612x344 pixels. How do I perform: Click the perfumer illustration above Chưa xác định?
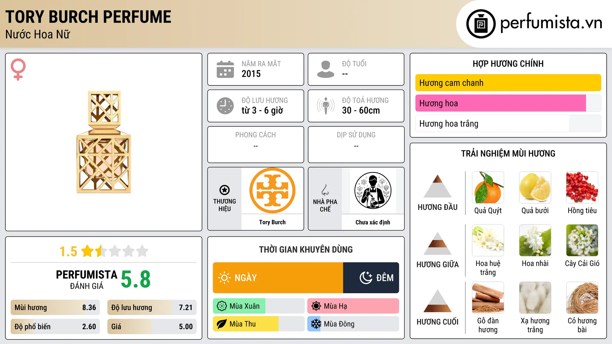coord(373,191)
